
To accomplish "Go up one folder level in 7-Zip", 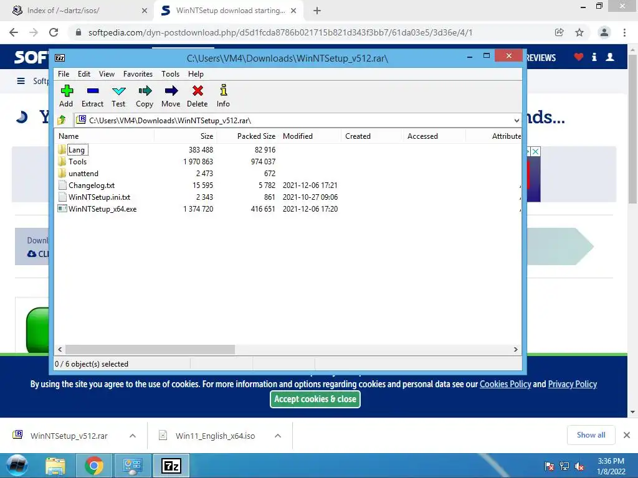I will pyautogui.click(x=62, y=120).
